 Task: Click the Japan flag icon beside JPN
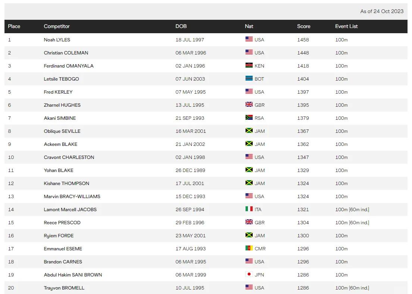(249, 274)
